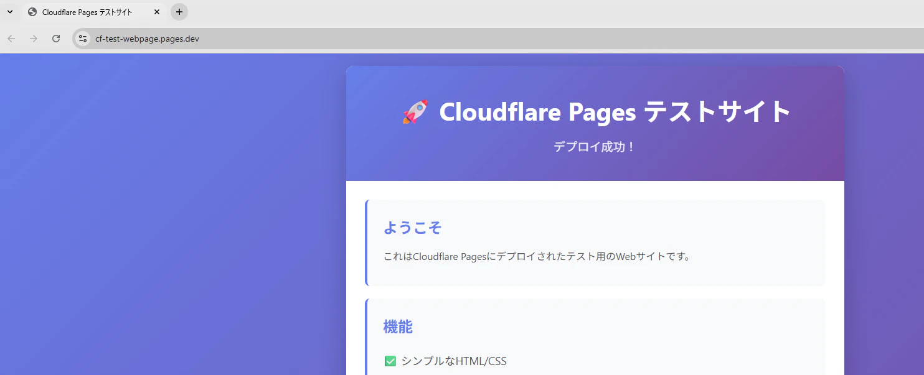924x375 pixels.
Task: Click the シンプルなHTML/CSS list item text
Action: [x=454, y=361]
